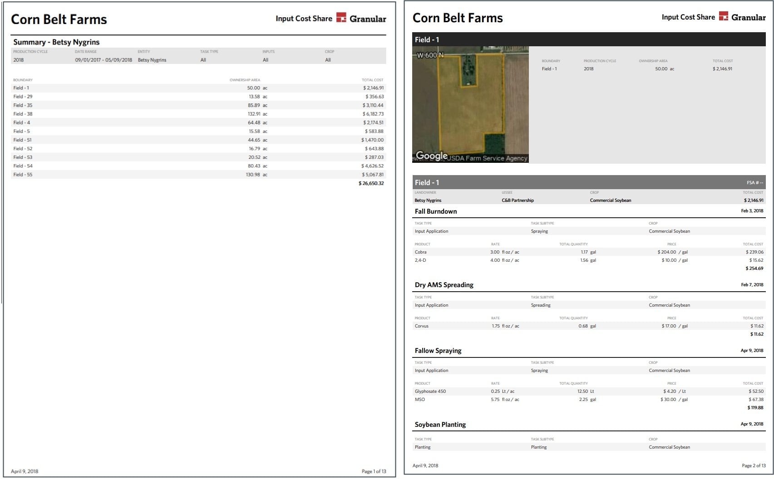Click the Field - 1 satellite map thumbnail

470,104
